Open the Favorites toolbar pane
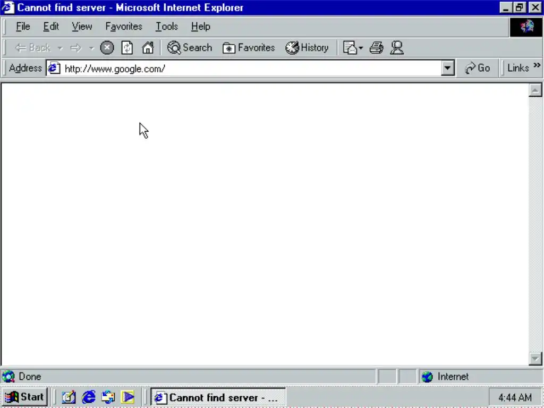Viewport: 544px width, 408px height. 249,47
